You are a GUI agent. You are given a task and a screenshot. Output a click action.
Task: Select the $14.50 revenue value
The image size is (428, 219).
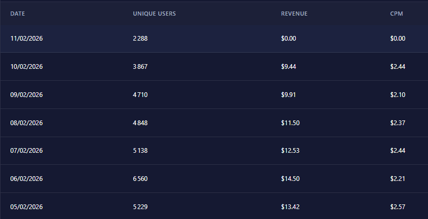click(x=290, y=179)
